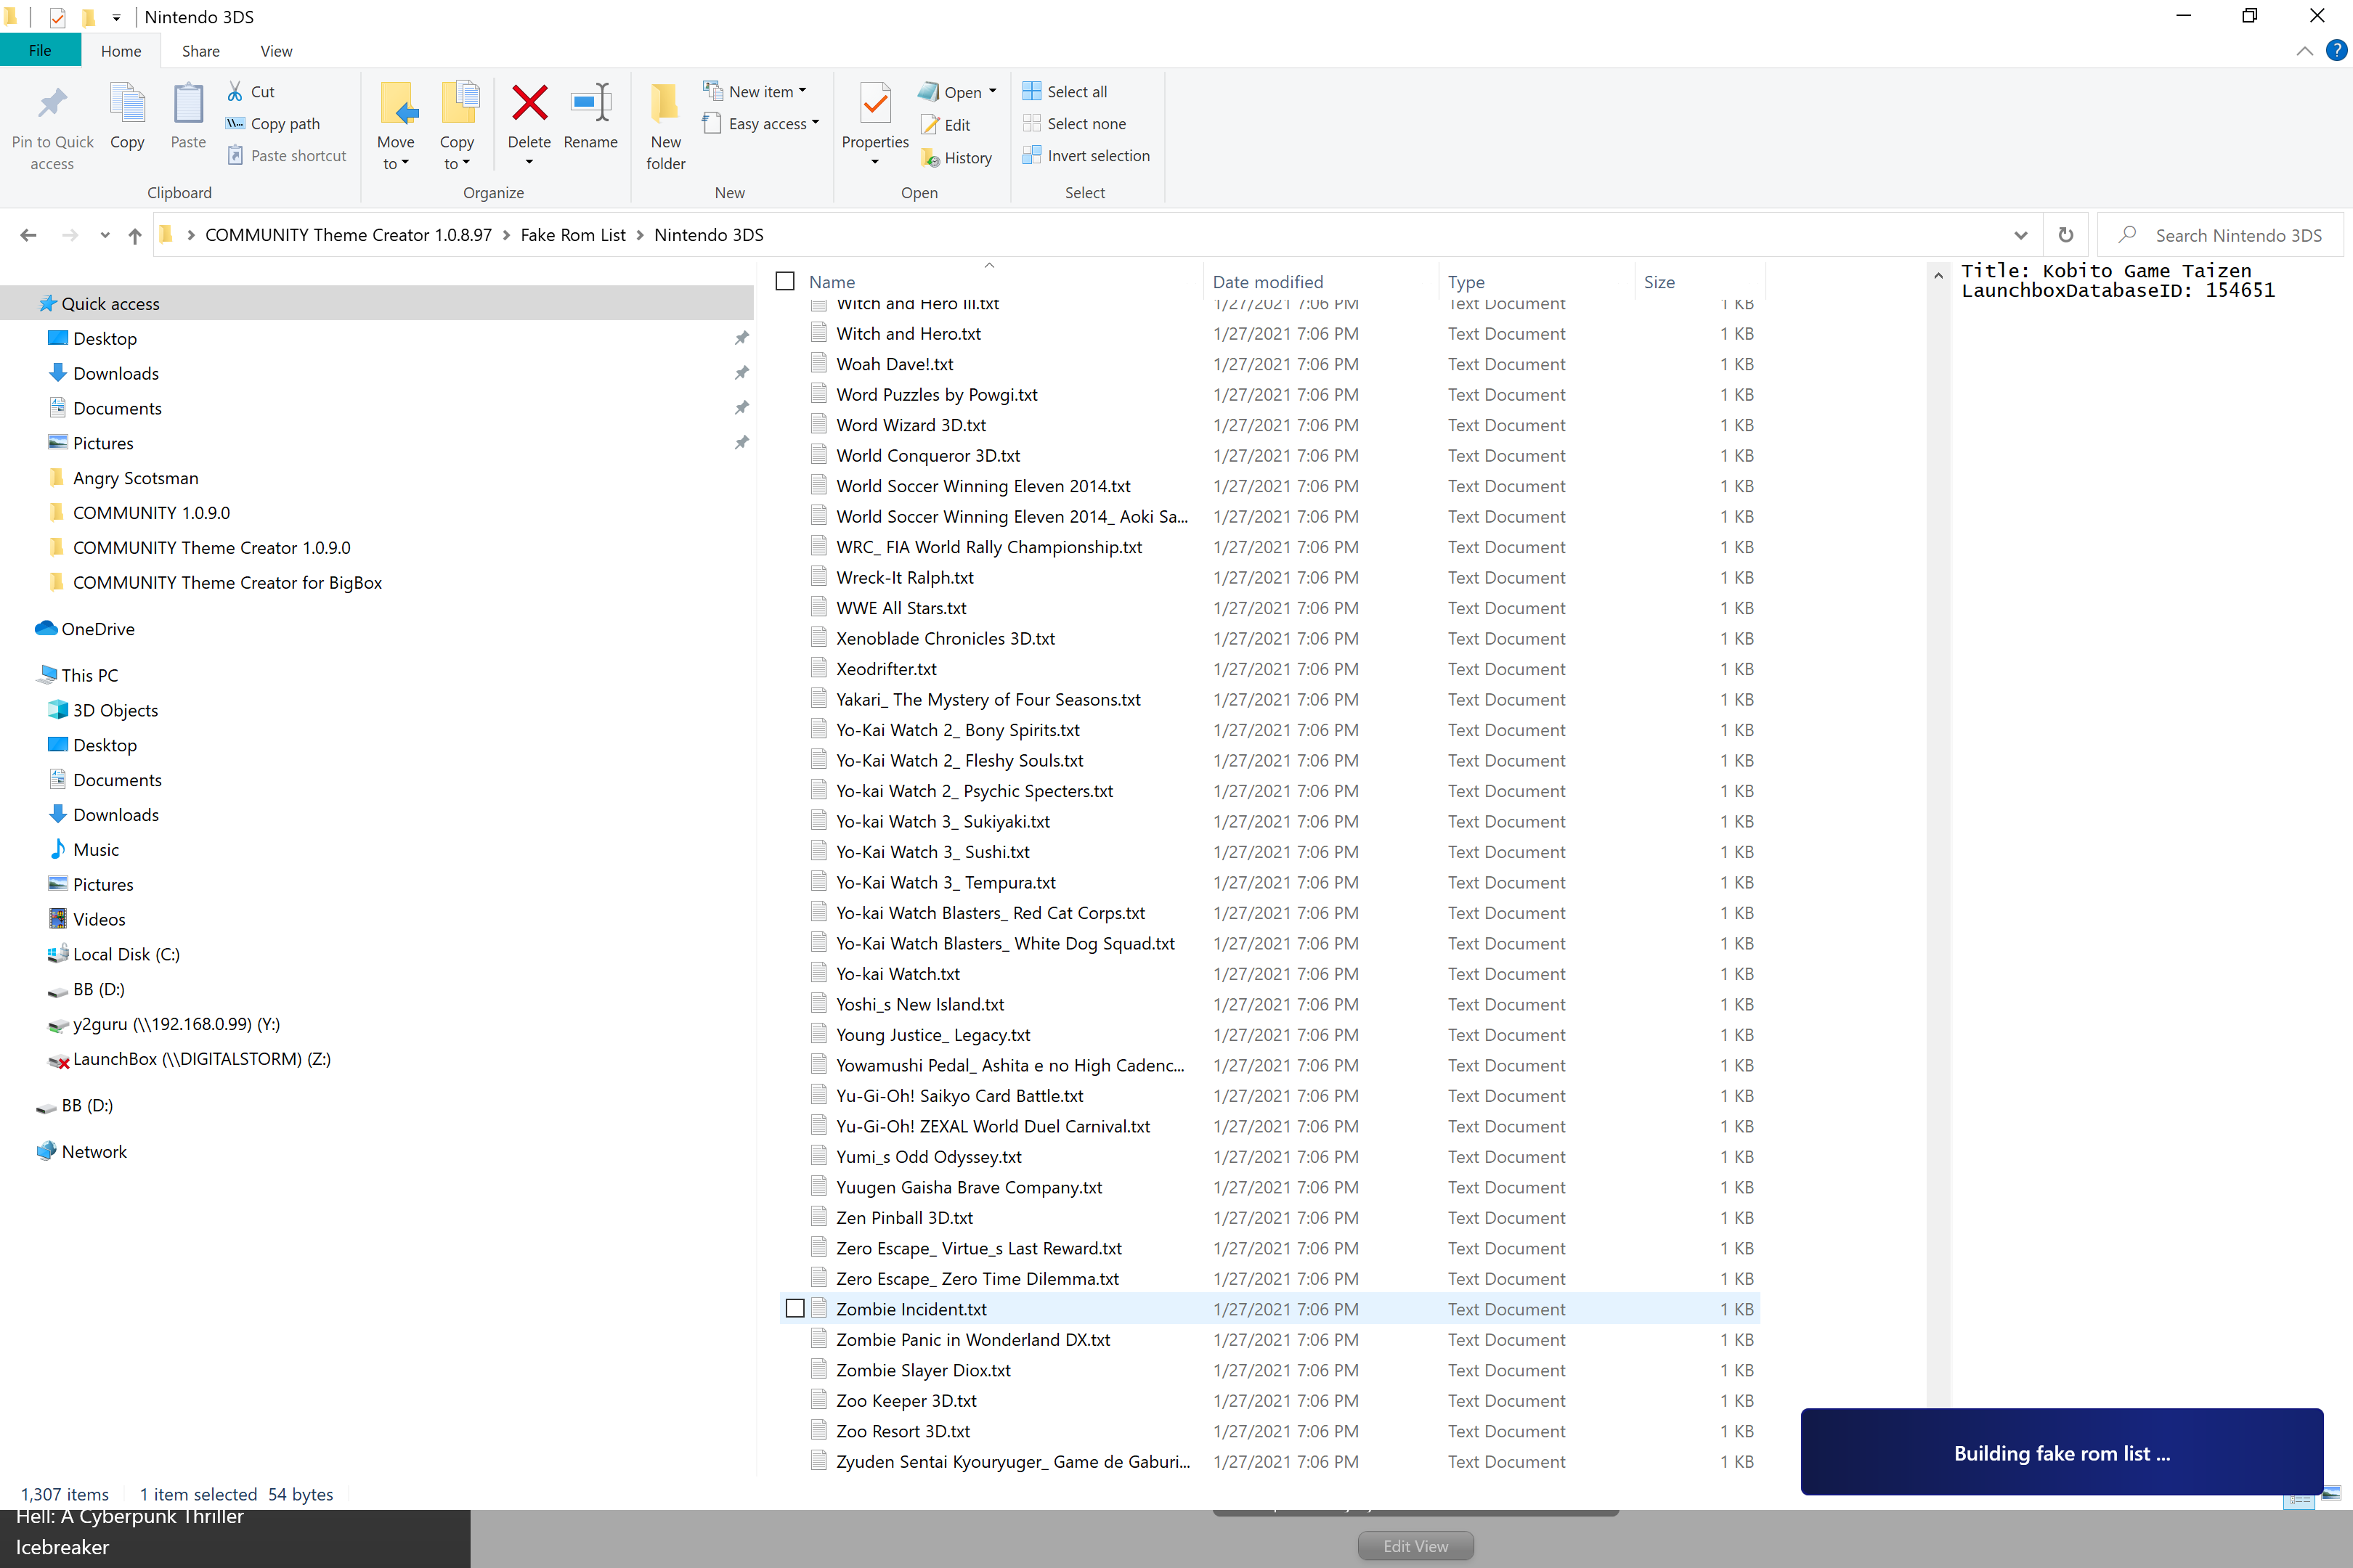Click the red Delete X icon
The image size is (2353, 1568).
coord(529,103)
